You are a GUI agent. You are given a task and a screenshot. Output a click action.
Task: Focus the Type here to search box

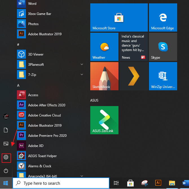click(x=61, y=183)
